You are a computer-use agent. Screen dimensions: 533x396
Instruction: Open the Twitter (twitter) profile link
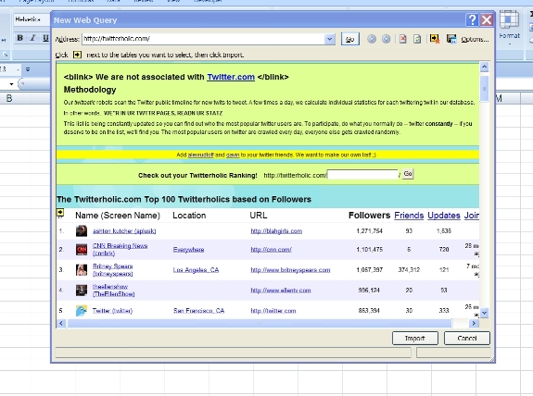(112, 311)
